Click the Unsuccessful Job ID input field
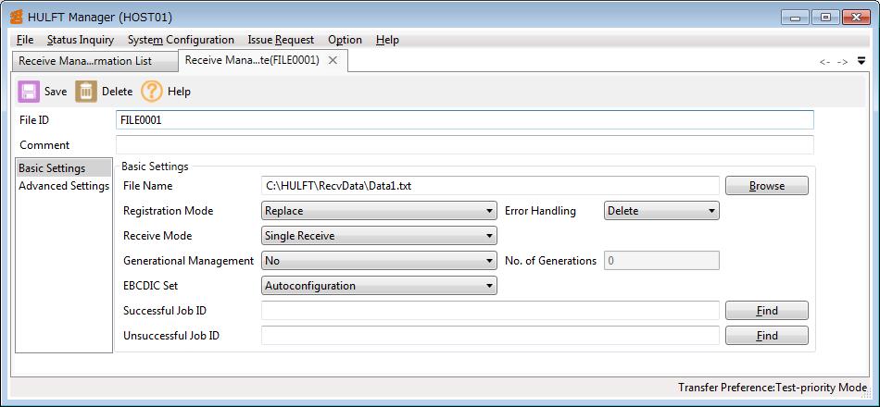The width and height of the screenshot is (880, 407). click(491, 335)
